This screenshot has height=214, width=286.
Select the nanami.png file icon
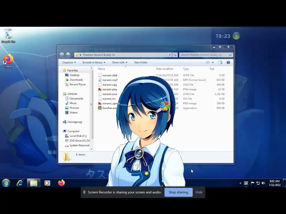click(x=100, y=89)
